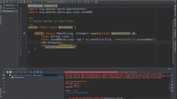Jump to the next failed test arrow
The image size is (177, 99).
31,72
